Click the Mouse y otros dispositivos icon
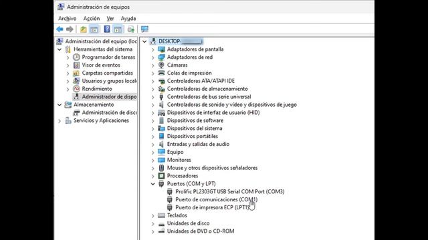428x240 pixels. coord(161,168)
